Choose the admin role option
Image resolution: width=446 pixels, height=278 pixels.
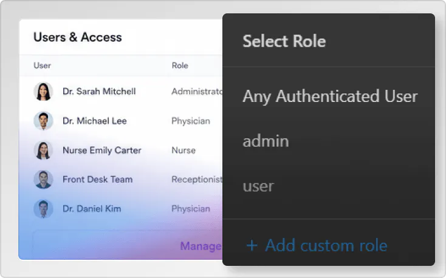[266, 141]
